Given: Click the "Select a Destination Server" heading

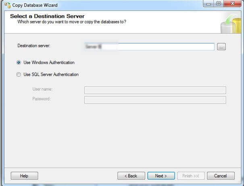Looking at the screenshot, I should (x=47, y=16).
